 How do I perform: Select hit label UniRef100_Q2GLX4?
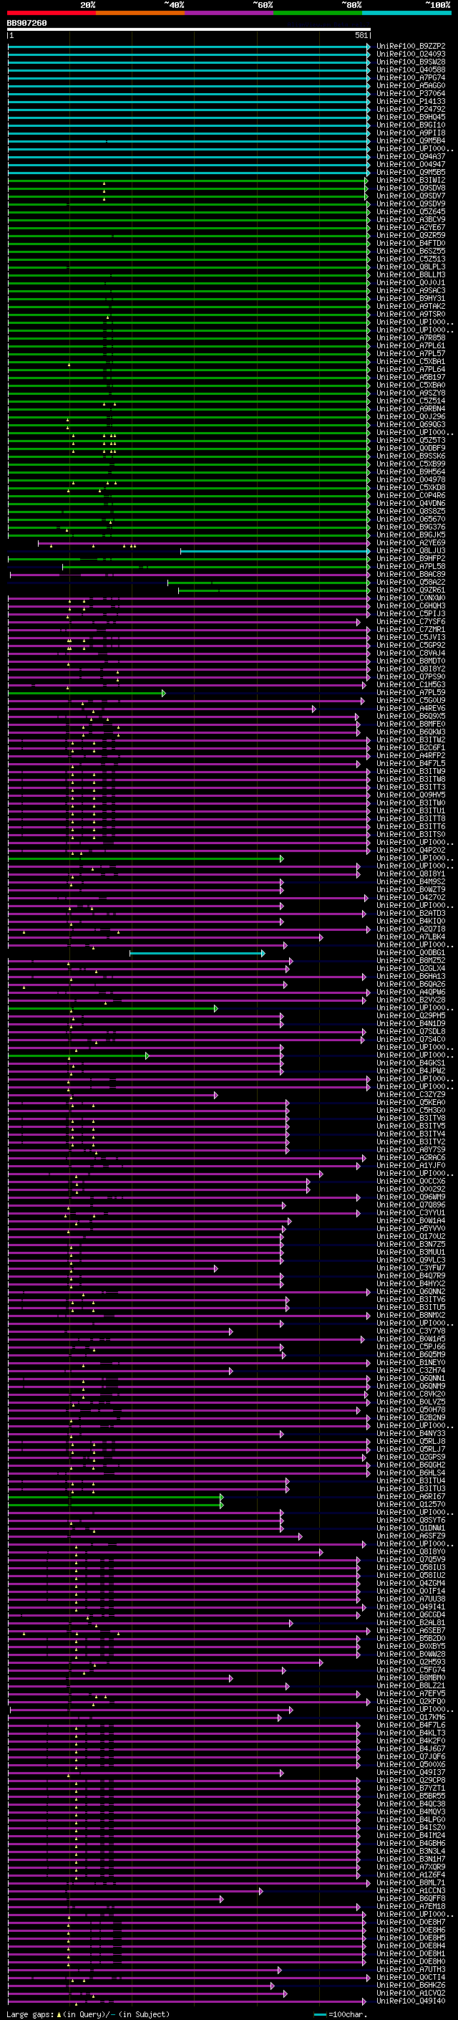(411, 969)
